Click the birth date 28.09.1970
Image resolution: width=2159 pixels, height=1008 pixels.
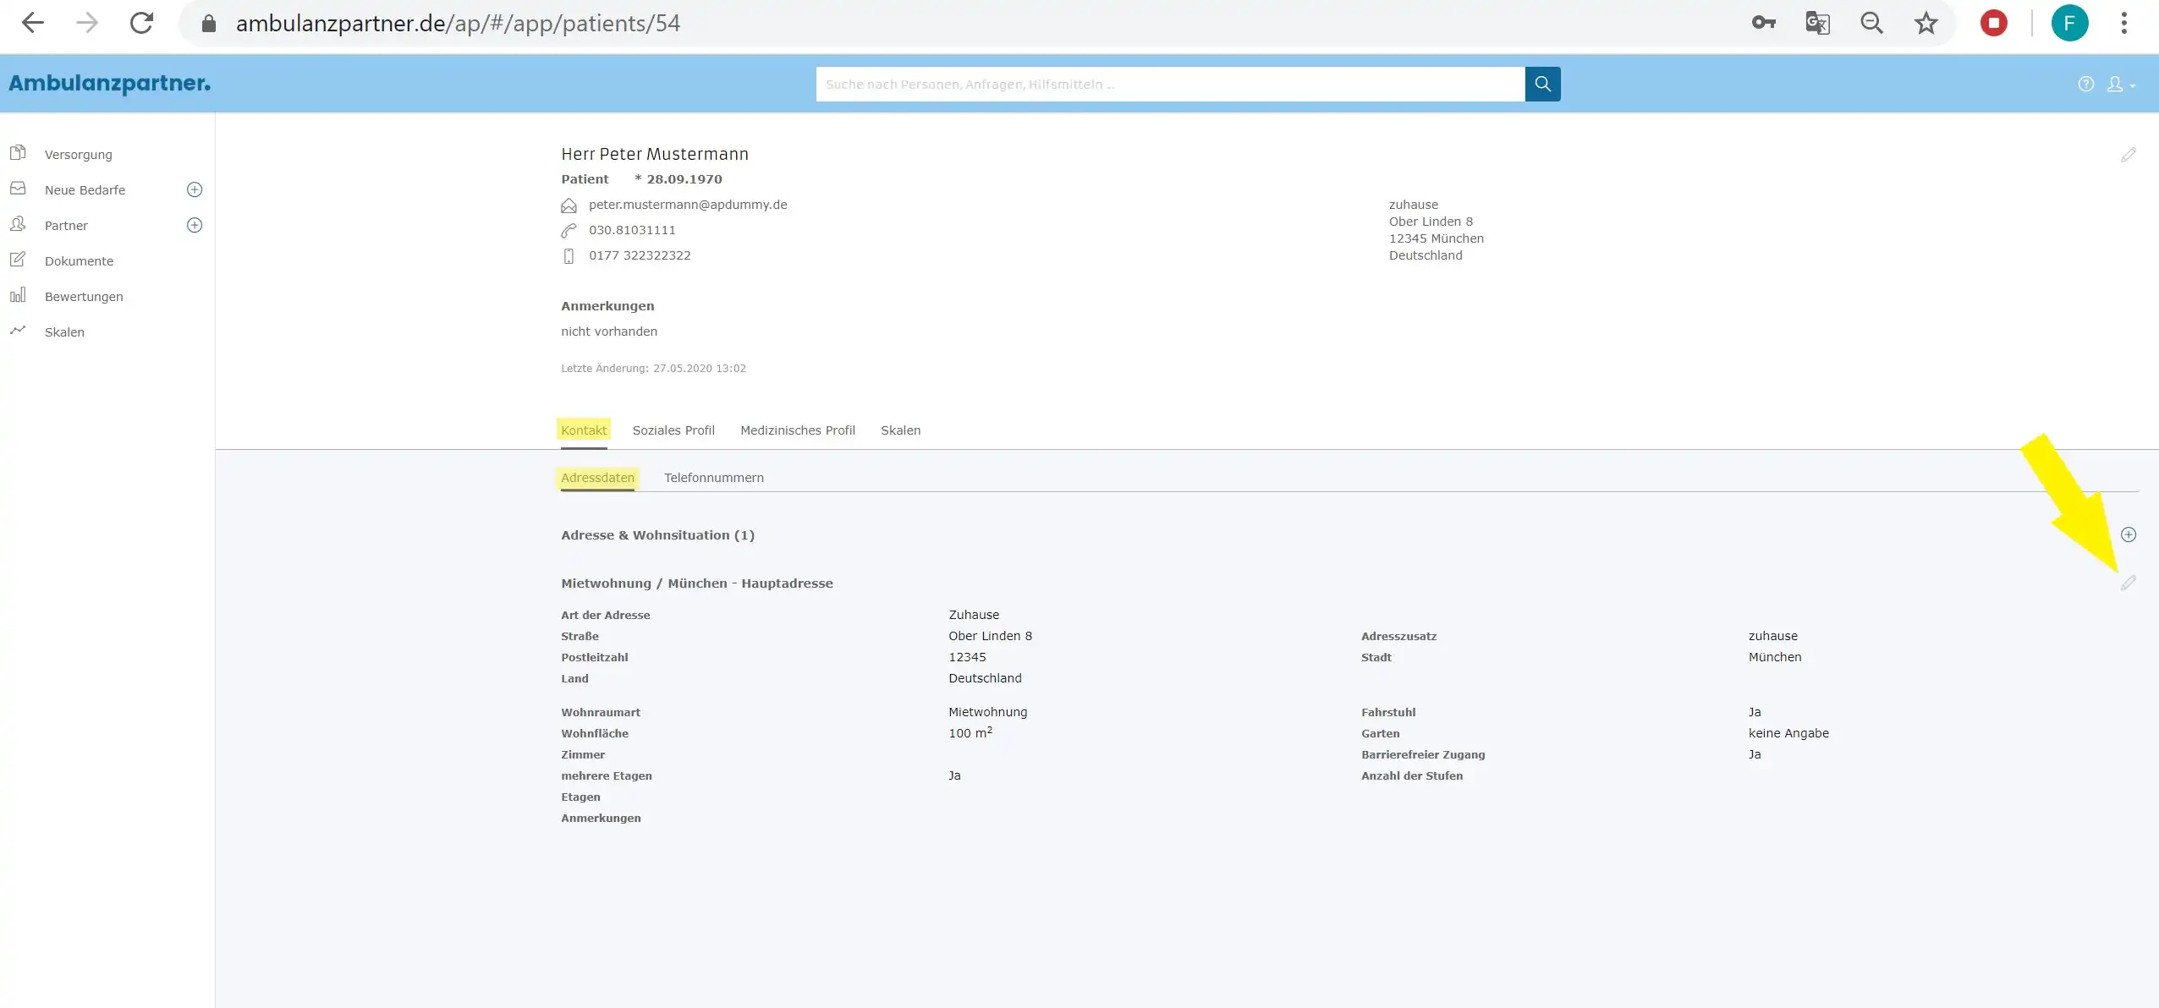tap(684, 179)
